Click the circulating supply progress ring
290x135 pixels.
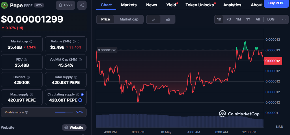point(80,100)
